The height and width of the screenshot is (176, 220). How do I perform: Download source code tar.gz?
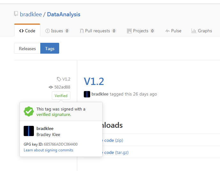point(116,152)
